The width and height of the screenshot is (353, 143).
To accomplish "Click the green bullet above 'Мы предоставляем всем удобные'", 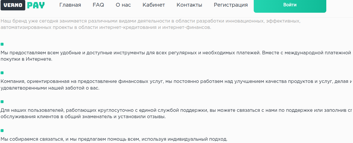I will click(x=2, y=44).
